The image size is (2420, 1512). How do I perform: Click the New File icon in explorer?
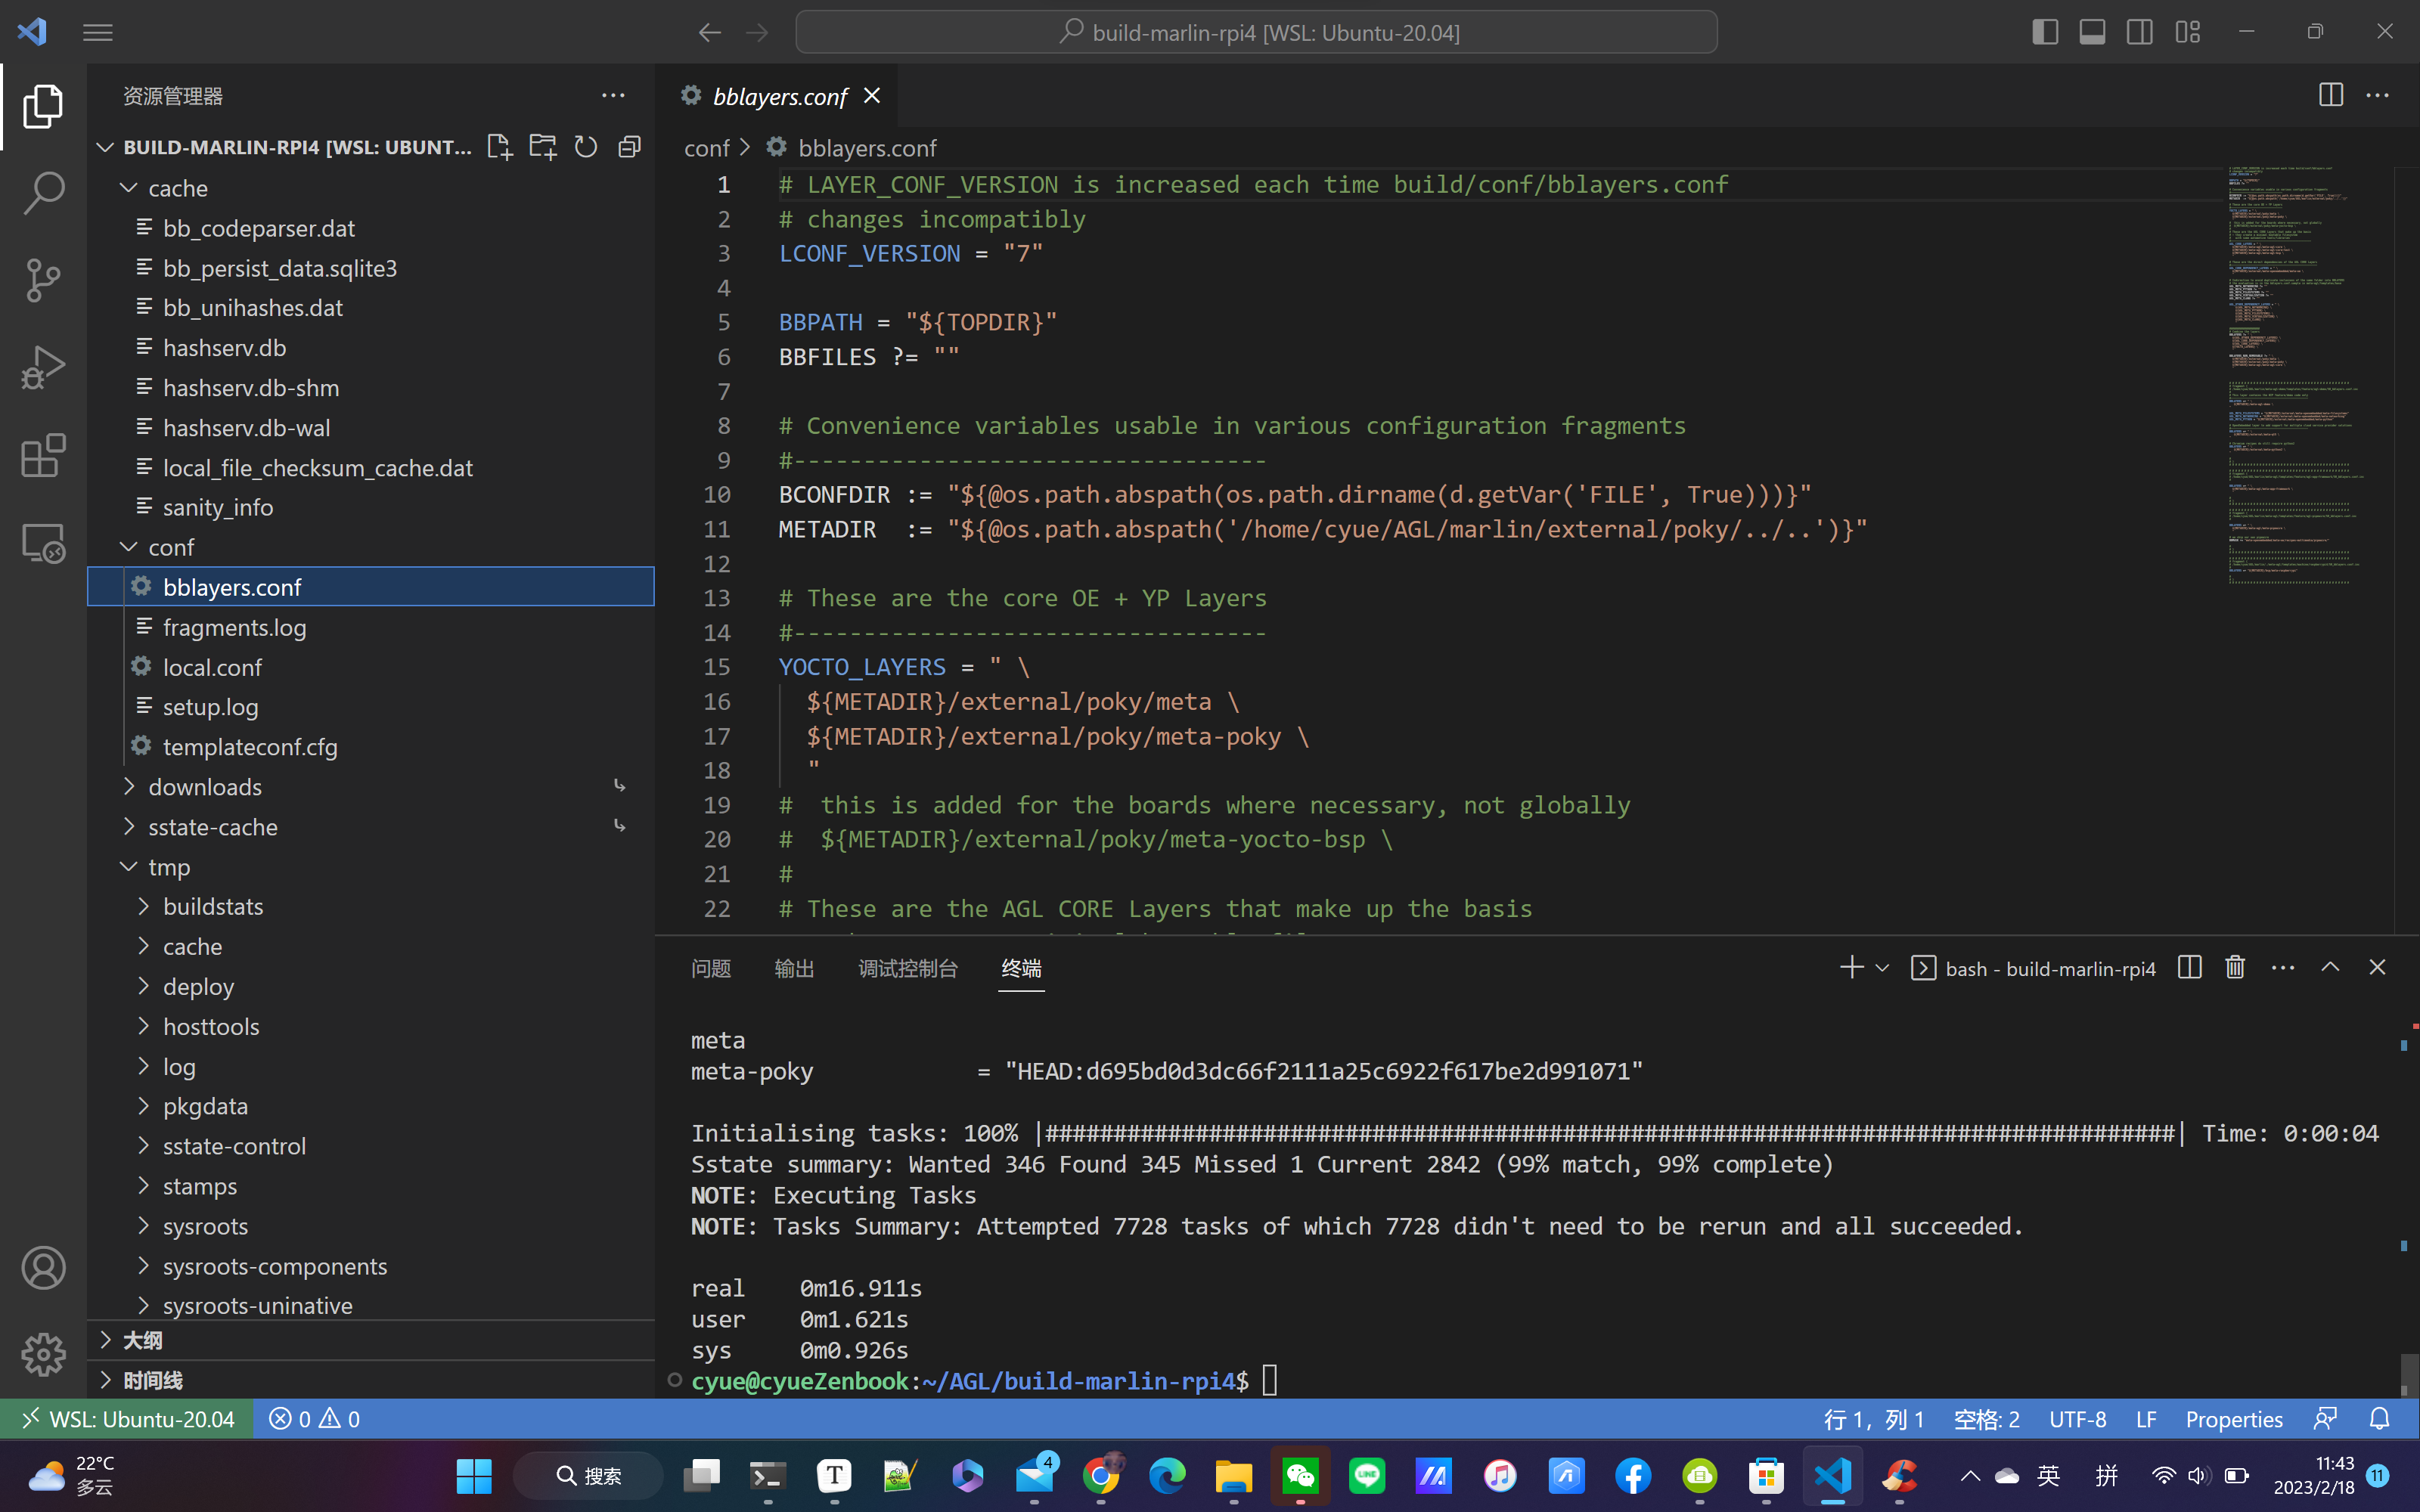(499, 147)
